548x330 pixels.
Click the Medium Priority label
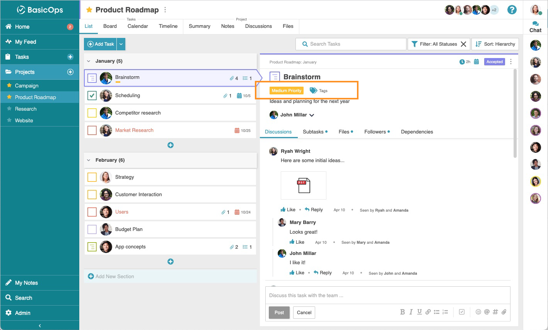pyautogui.click(x=286, y=91)
